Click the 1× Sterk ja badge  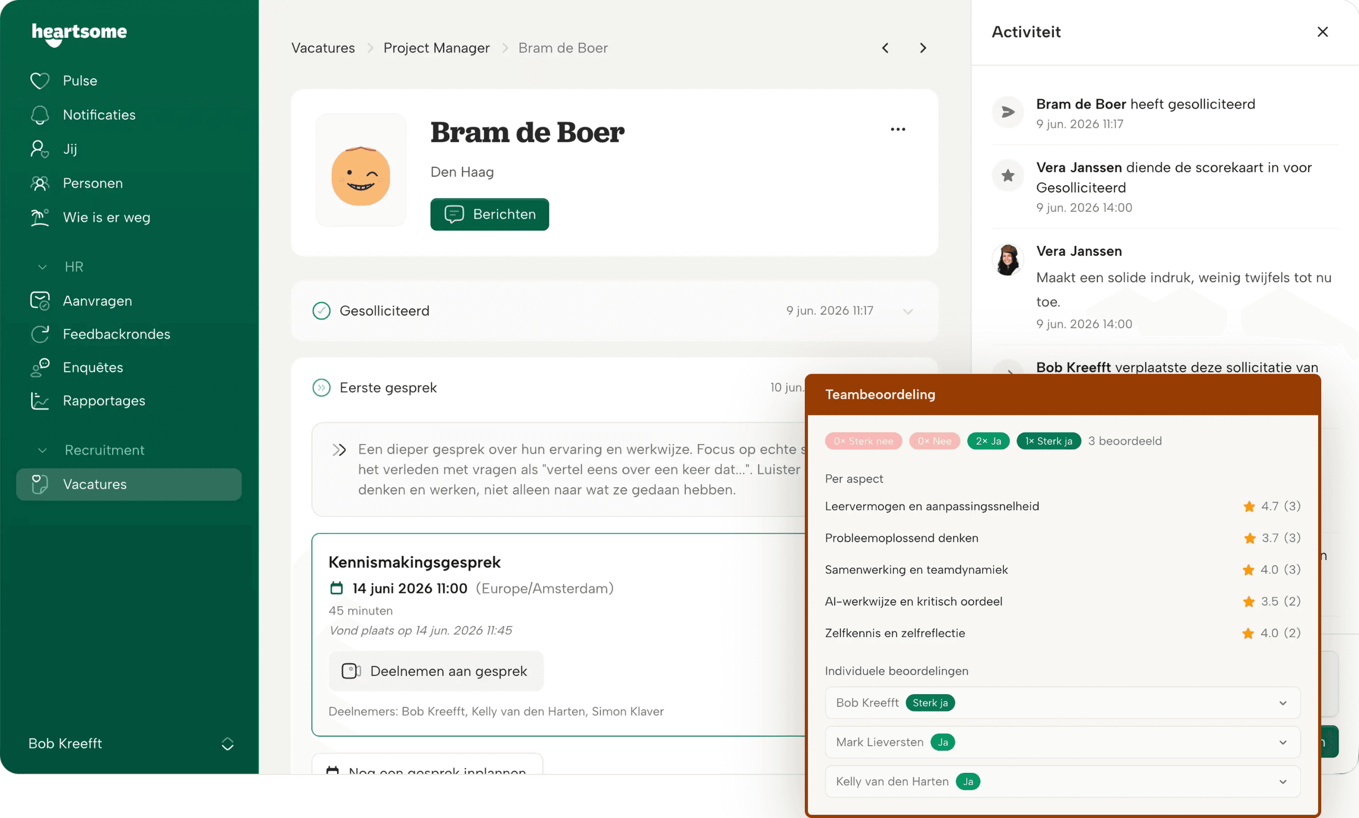click(1048, 441)
